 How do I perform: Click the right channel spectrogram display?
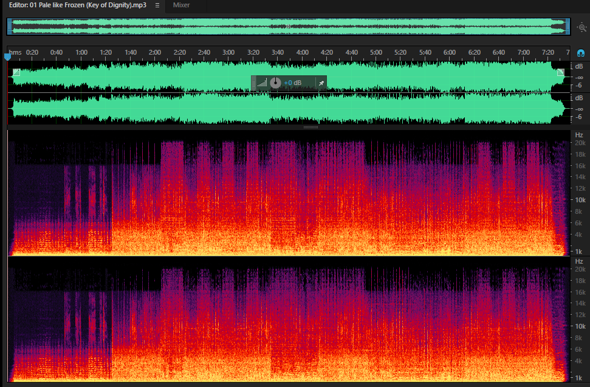pyautogui.click(x=289, y=320)
